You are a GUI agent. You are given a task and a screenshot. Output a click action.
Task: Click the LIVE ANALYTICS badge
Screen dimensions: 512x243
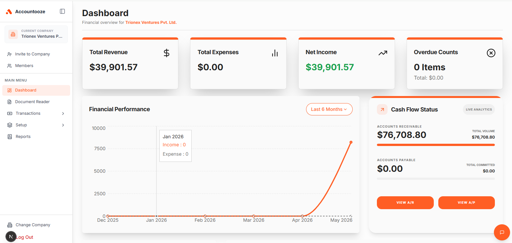point(479,110)
